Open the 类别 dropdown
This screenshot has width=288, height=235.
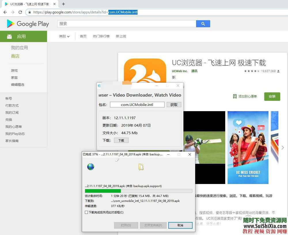tap(64, 36)
